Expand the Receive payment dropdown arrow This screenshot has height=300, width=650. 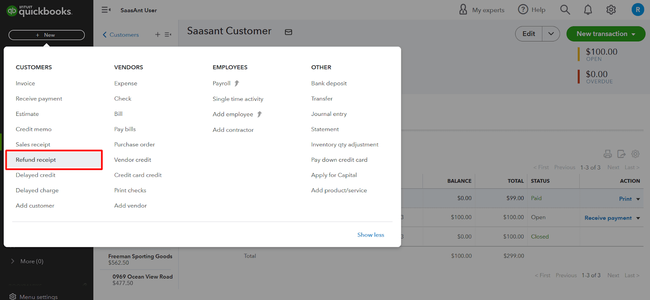coord(638,218)
